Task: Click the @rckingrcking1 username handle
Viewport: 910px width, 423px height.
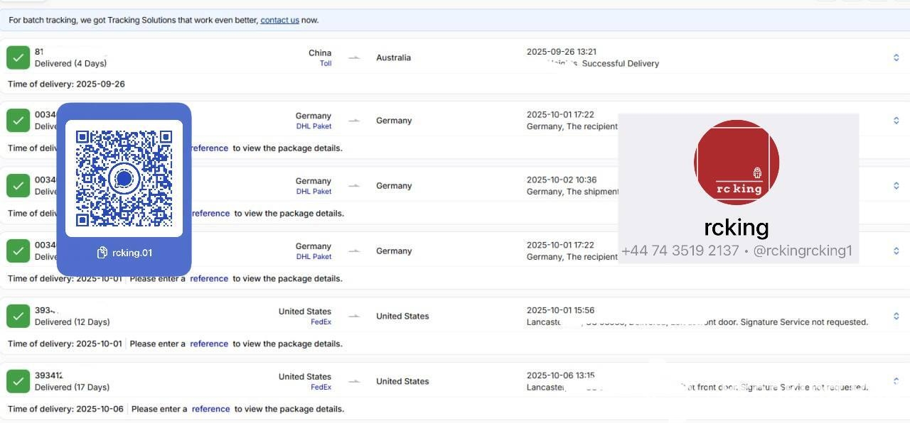Action: pos(802,251)
